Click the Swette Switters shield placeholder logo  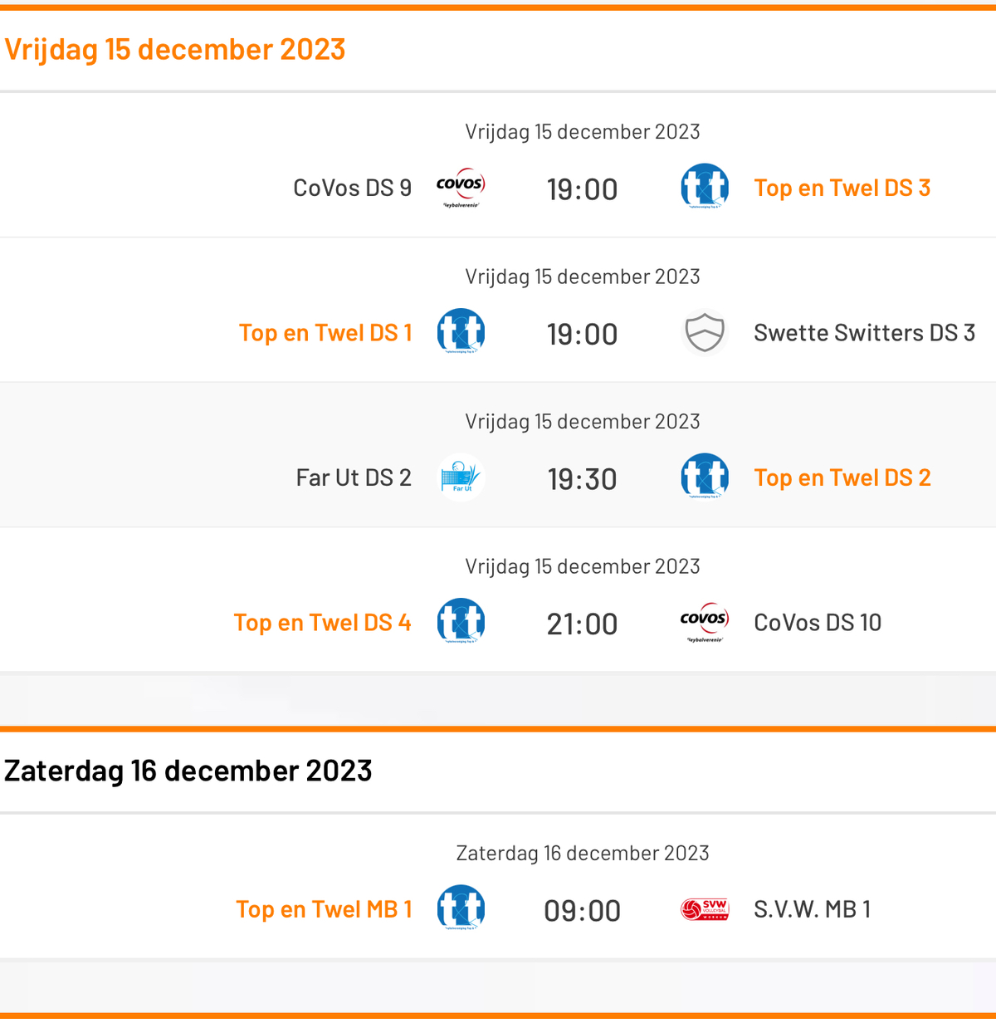pyautogui.click(x=705, y=332)
